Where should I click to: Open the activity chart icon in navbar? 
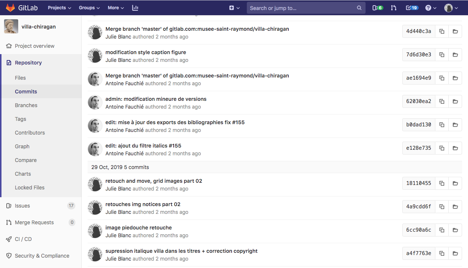click(x=135, y=8)
